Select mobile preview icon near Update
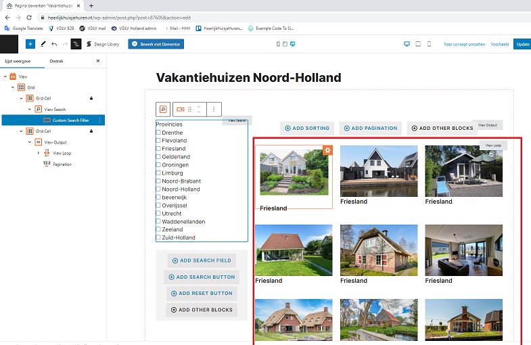The width and height of the screenshot is (531, 345). point(429,44)
